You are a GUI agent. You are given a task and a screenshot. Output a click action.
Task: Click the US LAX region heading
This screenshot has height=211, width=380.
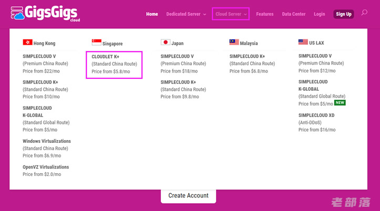tap(316, 43)
